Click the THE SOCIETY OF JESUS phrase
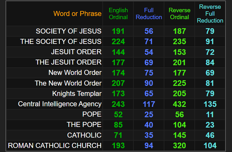 (61, 41)
